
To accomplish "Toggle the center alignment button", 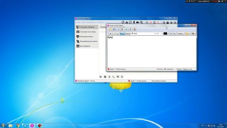I will (128, 33).
